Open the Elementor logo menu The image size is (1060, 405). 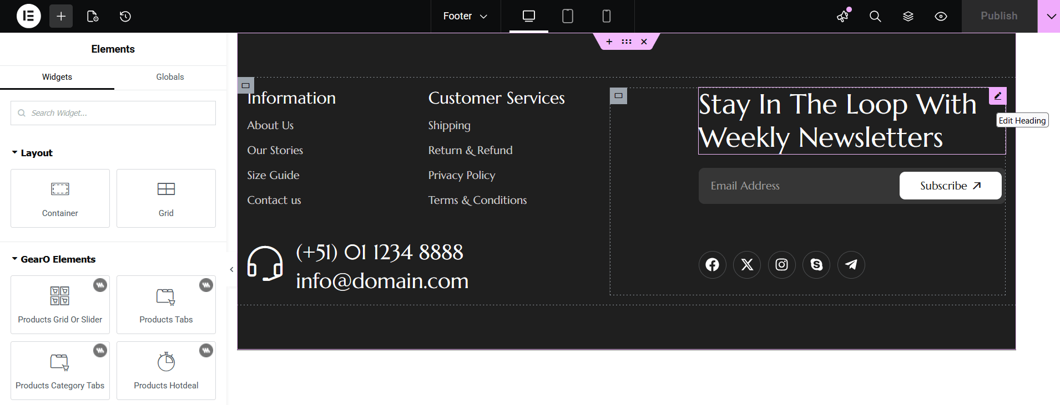point(28,16)
